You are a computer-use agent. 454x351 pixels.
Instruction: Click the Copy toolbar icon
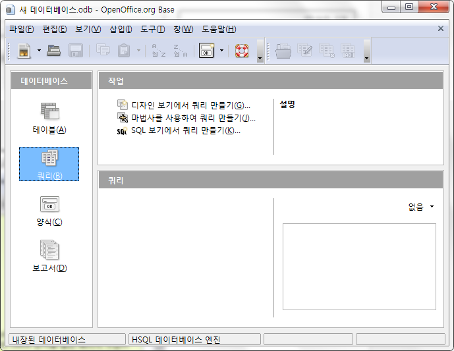point(103,50)
